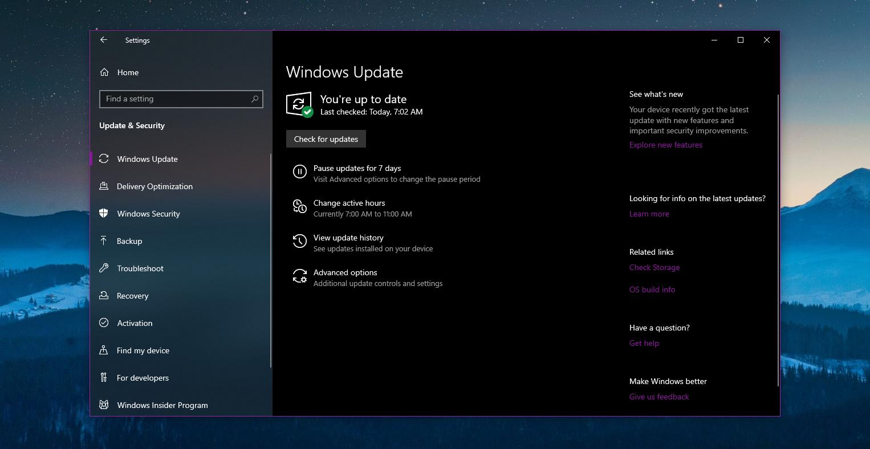Select Recovery in the sidebar

click(132, 296)
